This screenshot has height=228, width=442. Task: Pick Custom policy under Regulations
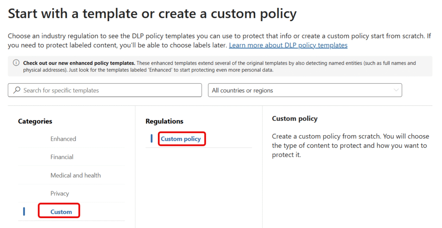(181, 139)
